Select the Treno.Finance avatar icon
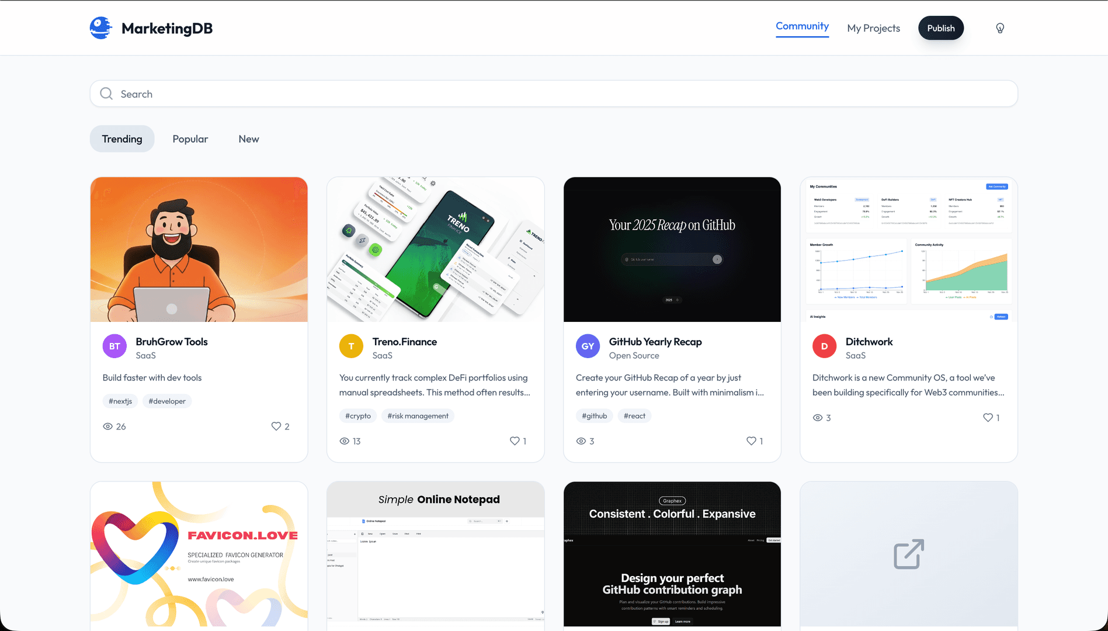Viewport: 1108px width, 631px height. point(351,346)
